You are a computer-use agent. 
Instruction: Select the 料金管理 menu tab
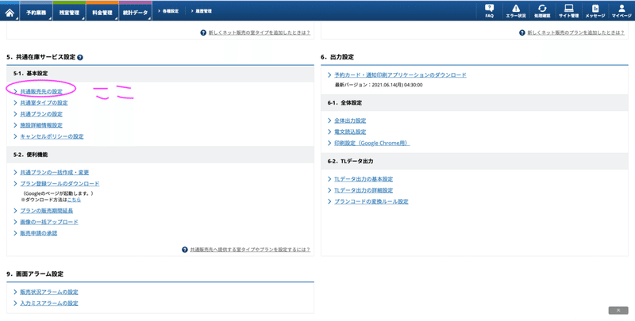[x=102, y=13]
